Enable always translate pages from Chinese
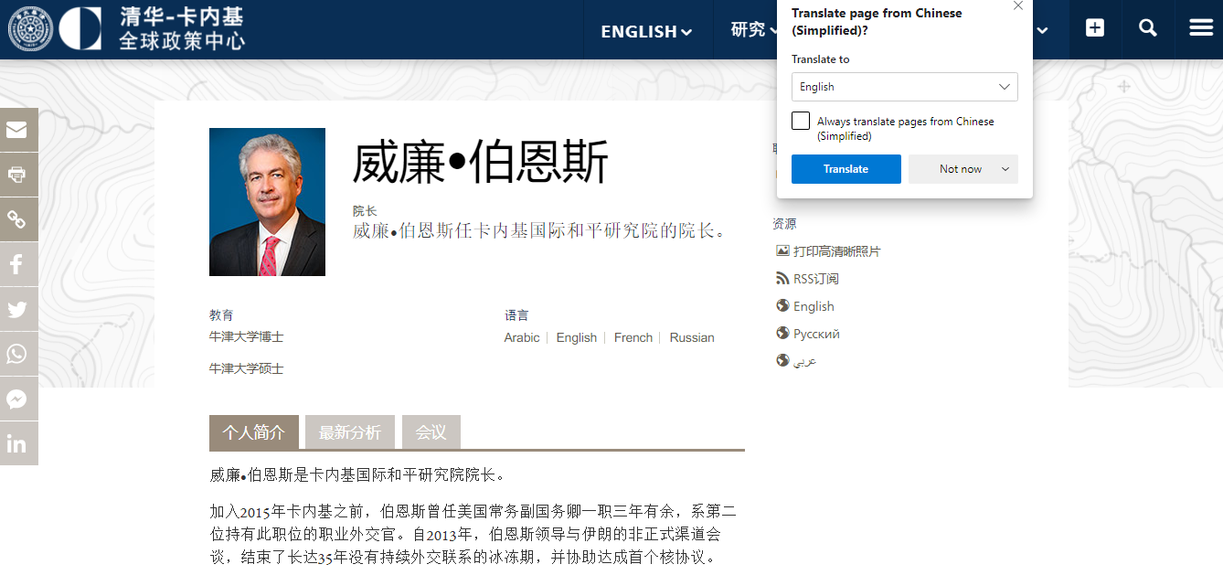Viewport: 1223px width, 575px height. 801,121
